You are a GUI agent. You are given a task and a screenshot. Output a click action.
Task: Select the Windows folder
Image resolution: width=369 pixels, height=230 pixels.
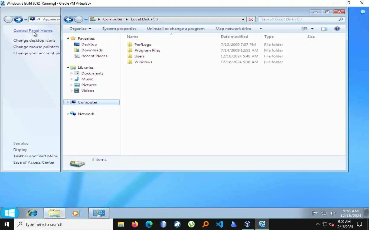tap(143, 62)
